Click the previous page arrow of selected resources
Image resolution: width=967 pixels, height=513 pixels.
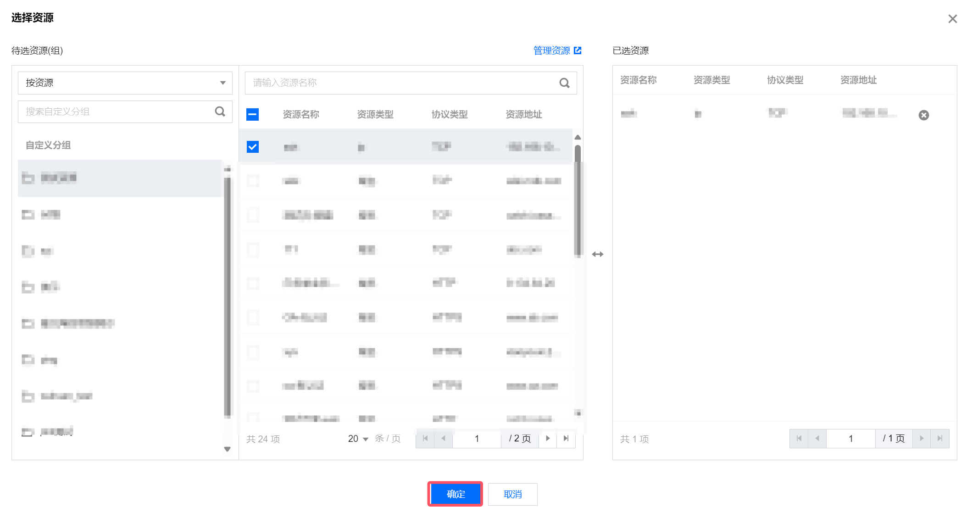pyautogui.click(x=817, y=439)
